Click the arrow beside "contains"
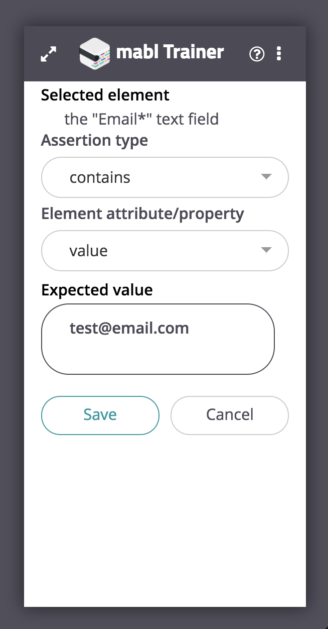328x629 pixels. click(266, 177)
